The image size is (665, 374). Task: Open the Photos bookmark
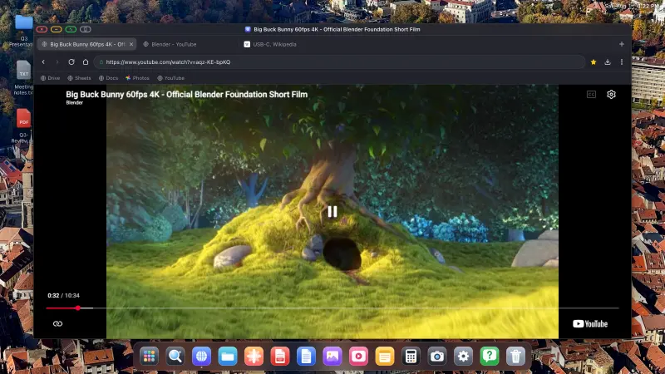click(x=137, y=78)
